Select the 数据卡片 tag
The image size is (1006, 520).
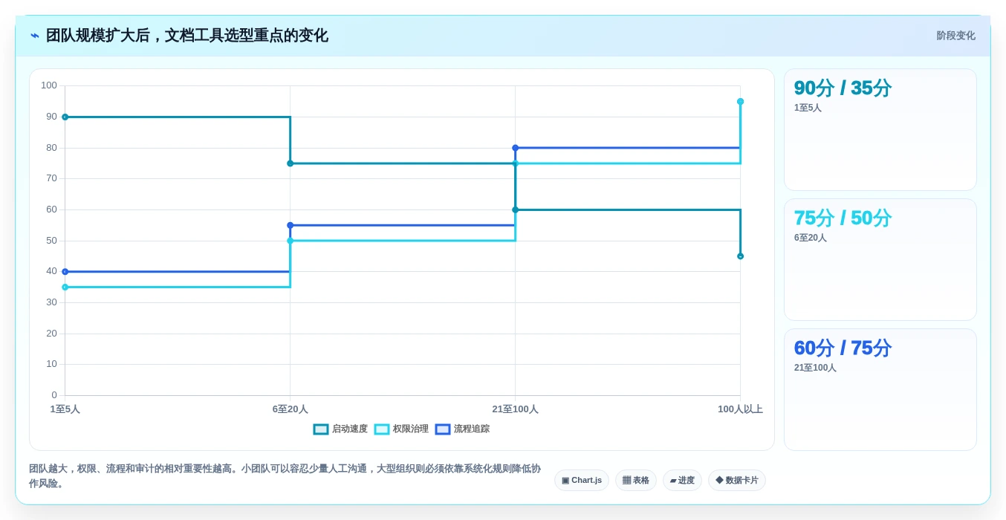coord(737,481)
